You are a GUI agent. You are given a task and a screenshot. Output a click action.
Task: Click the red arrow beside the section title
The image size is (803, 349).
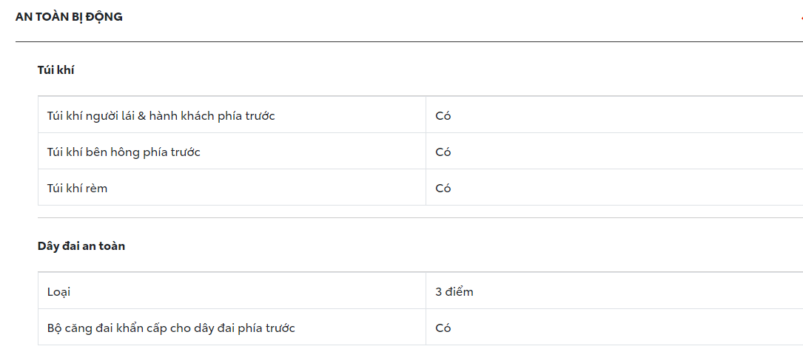800,18
